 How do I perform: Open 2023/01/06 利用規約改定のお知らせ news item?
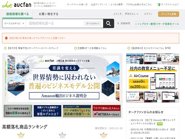point(153,131)
